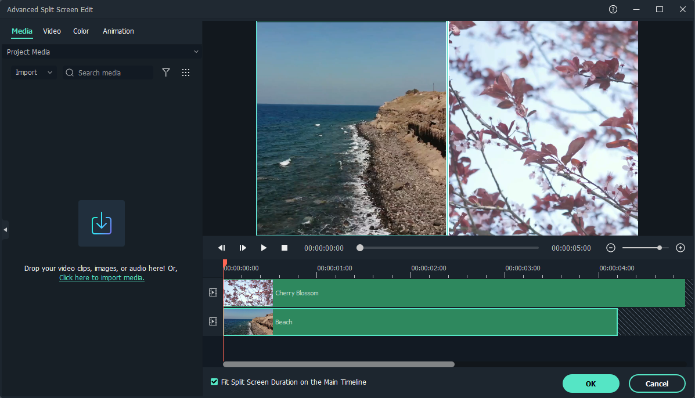Collapse the left panel with the arrow handle

(5, 230)
